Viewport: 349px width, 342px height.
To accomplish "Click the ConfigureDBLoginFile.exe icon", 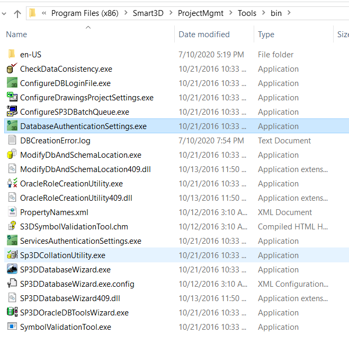I will pyautogui.click(x=12, y=83).
